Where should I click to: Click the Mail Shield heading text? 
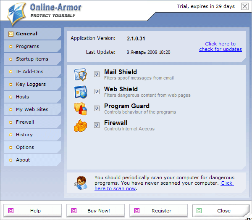pyautogui.click(x=121, y=72)
